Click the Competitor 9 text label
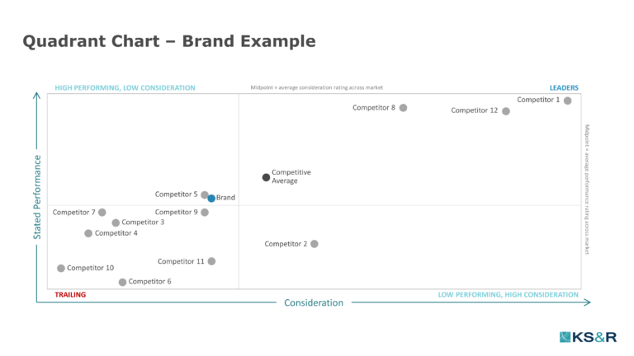 177,212
